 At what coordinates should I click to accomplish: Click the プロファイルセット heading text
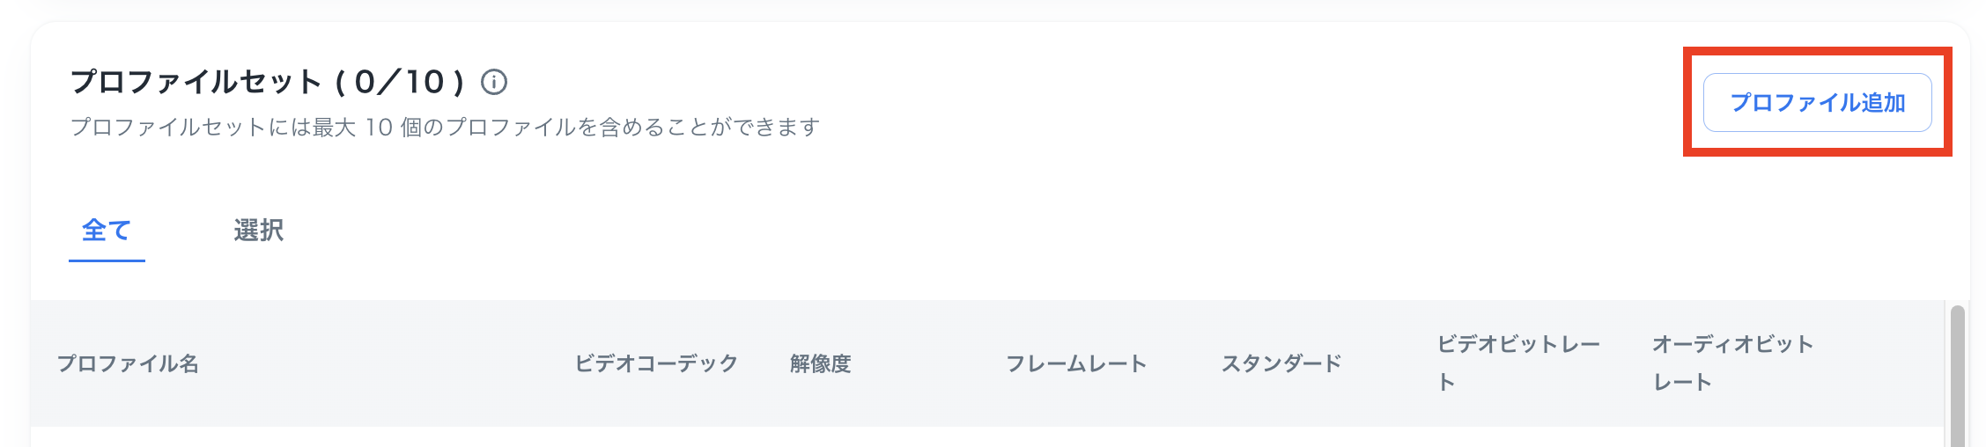coord(196,83)
